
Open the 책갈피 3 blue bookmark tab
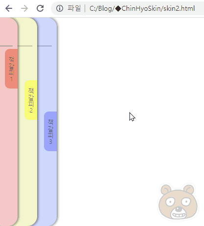click(x=50, y=131)
